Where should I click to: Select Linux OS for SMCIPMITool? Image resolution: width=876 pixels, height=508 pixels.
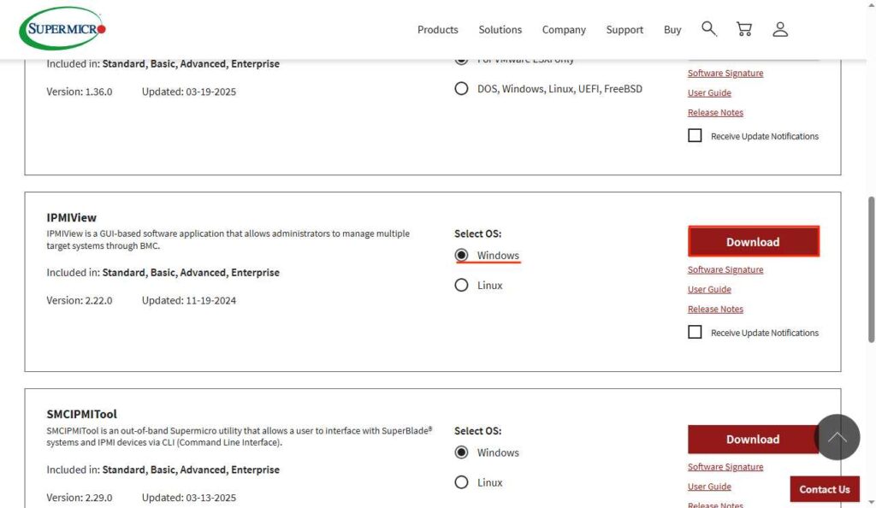tap(461, 482)
